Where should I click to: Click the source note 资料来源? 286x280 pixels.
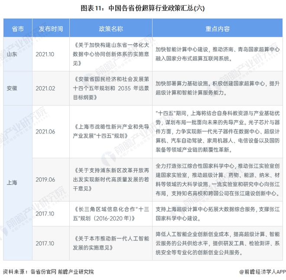coord(49,272)
